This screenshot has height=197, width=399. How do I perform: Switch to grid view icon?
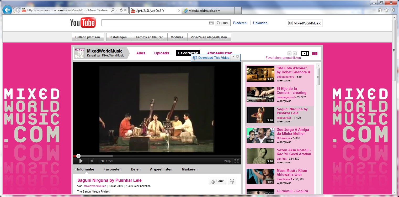(x=315, y=53)
